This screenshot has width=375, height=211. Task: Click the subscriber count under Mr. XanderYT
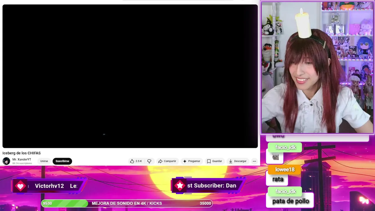(x=22, y=163)
